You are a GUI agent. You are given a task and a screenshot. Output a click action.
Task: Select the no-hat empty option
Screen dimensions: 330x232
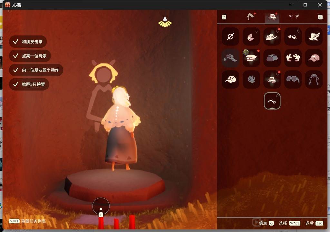coord(230,36)
